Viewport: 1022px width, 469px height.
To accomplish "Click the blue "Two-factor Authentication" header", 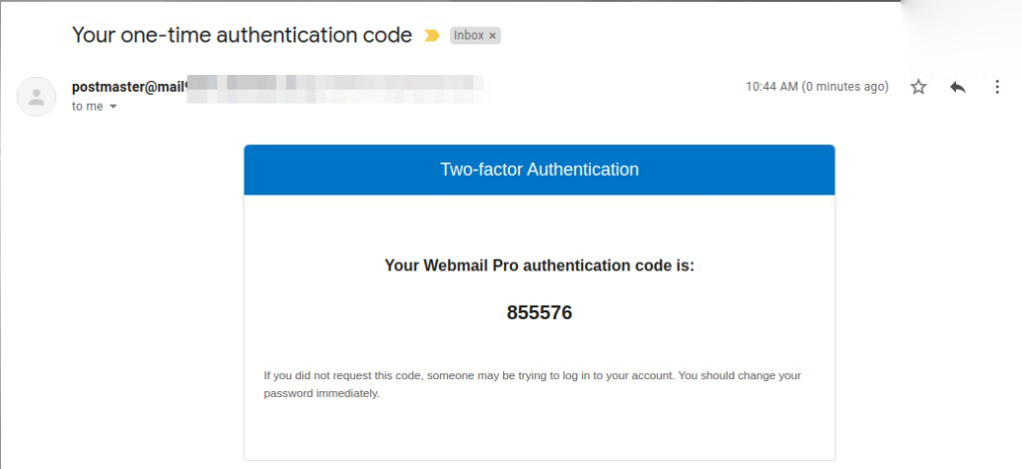I will [539, 170].
